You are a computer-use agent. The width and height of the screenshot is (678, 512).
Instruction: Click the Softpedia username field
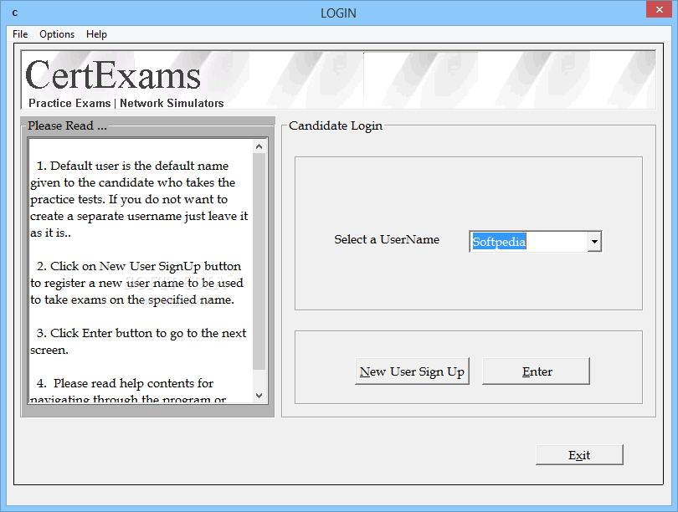coord(528,242)
